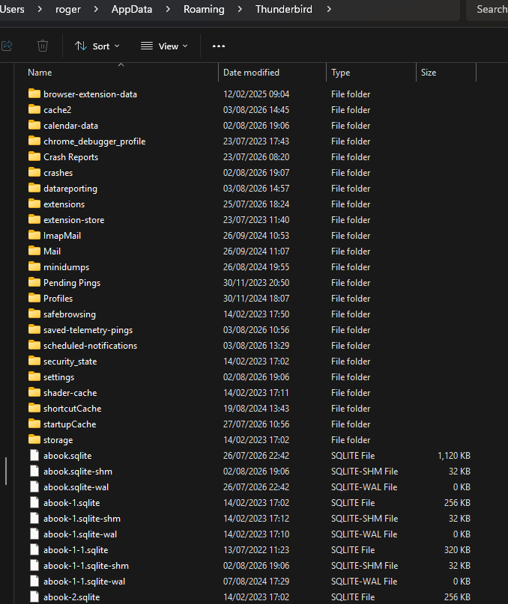
Task: Select the cache2 folder icon
Action: pyautogui.click(x=34, y=109)
